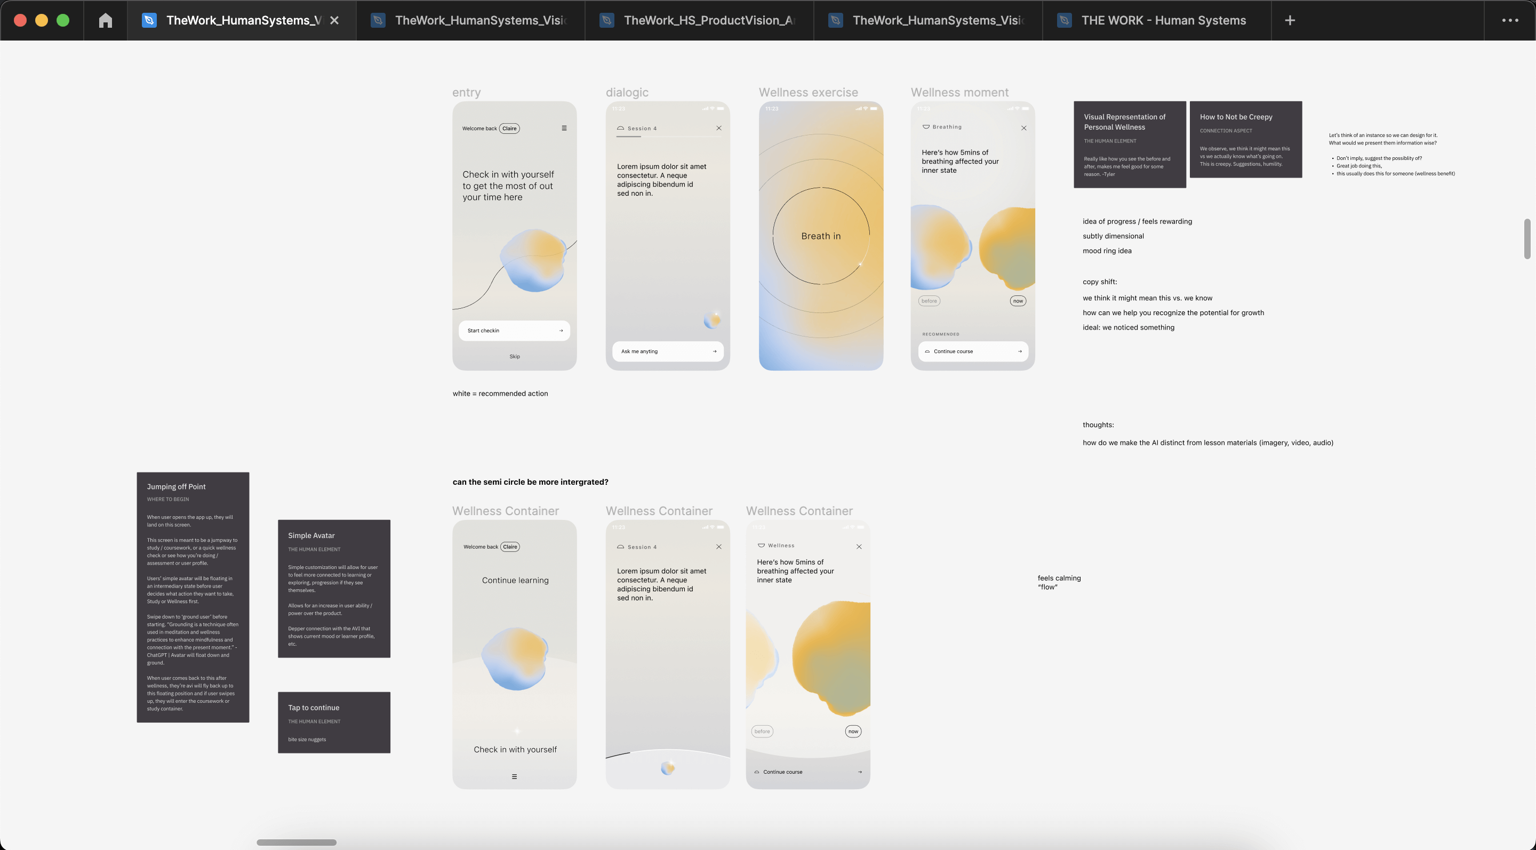Select 'before' pill on Wellness moment screen
This screenshot has width=1536, height=850.
point(929,301)
